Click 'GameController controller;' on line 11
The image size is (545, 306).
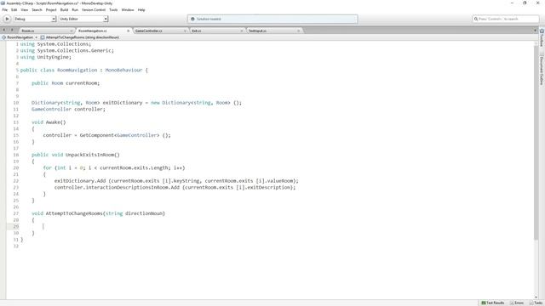point(68,110)
